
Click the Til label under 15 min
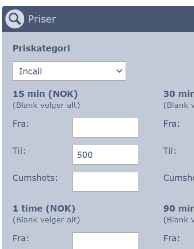pos(19,151)
